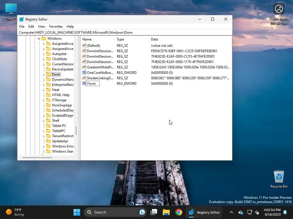Screen dimensions: 293x219
Task: Click Registry Editor taskbar button
Action: pyautogui.click(x=204, y=212)
